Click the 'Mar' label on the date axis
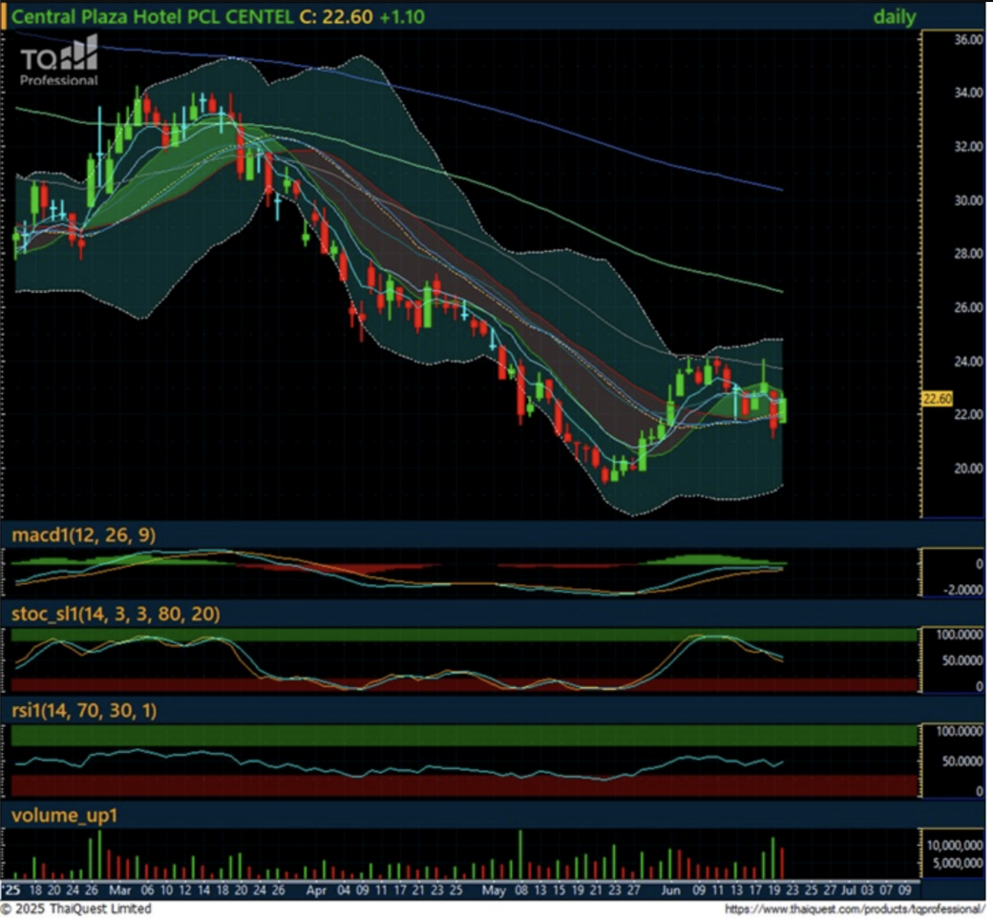Viewport: 993px width, 918px height. (119, 890)
